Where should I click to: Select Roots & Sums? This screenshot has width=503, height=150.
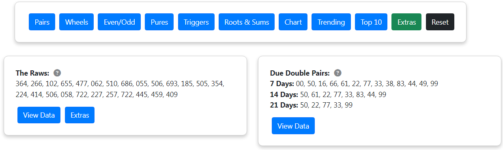pyautogui.click(x=247, y=22)
